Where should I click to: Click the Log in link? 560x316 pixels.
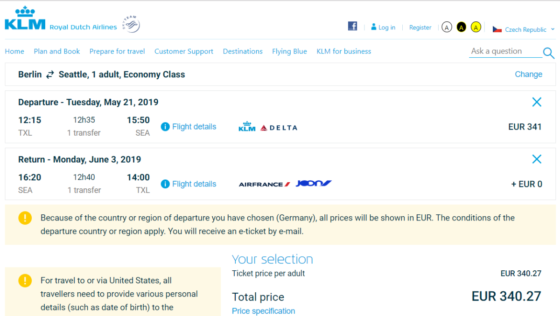click(x=383, y=27)
